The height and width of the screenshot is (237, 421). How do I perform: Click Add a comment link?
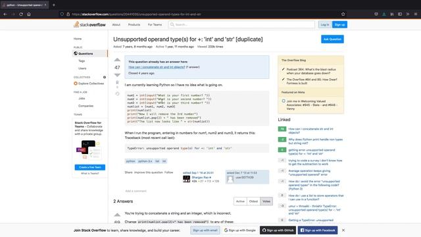[x=136, y=191]
